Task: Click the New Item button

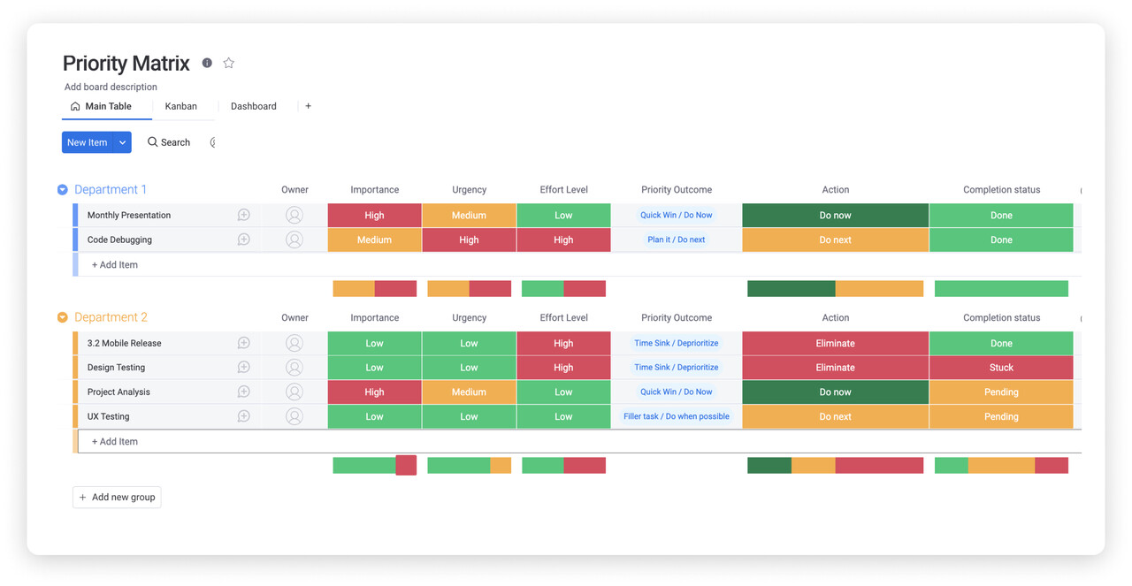Action: point(87,142)
